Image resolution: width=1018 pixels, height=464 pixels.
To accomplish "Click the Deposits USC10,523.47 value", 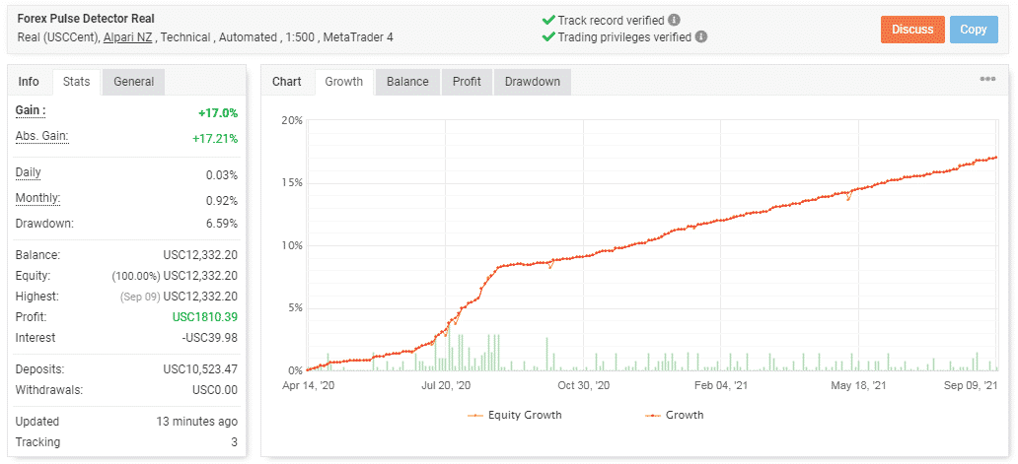I will click(x=200, y=369).
